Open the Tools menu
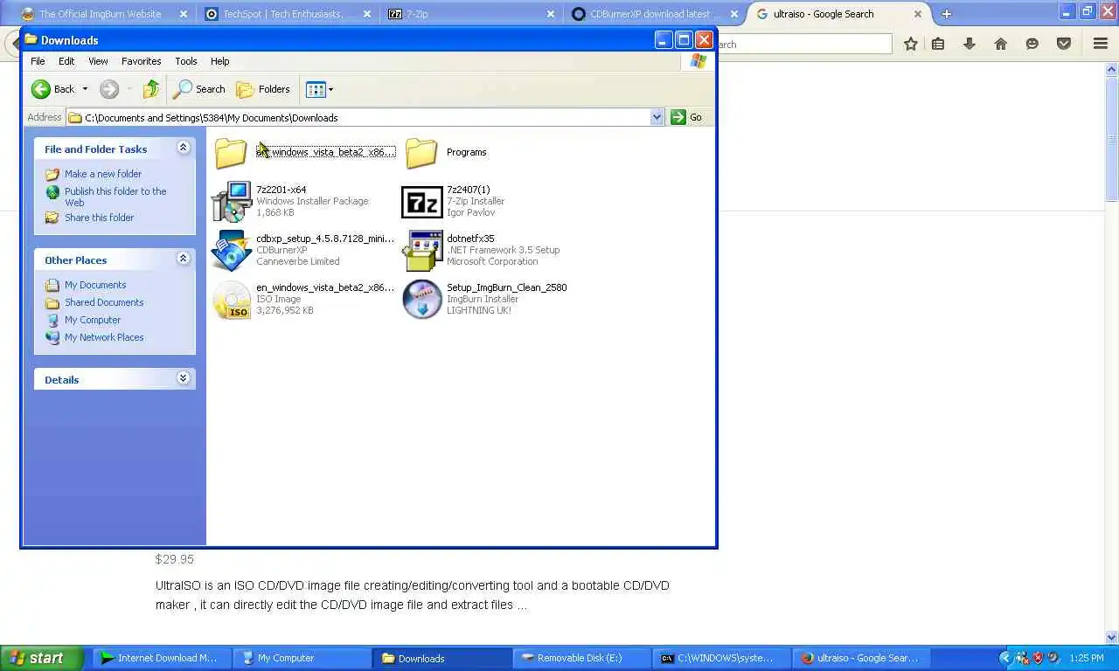The height and width of the screenshot is (671, 1119). (186, 61)
